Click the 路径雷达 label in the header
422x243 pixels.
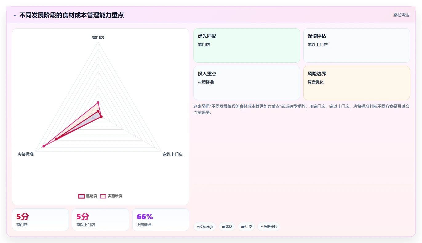[401, 15]
